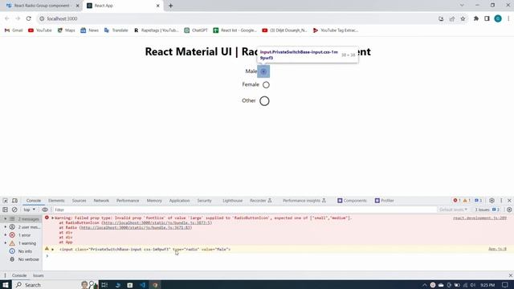Open the Radio bundle.js stack link
Screen dimensions: 514x289
pyautogui.click(x=136, y=227)
